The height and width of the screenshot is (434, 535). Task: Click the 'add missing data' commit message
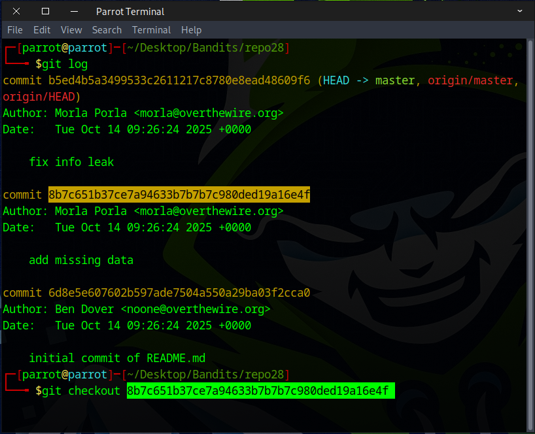point(81,260)
